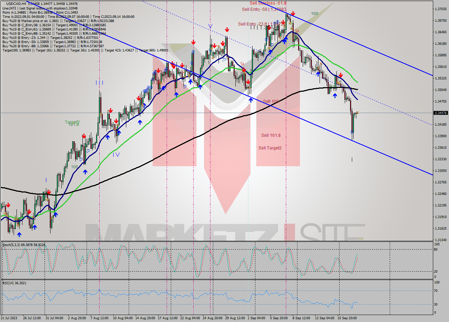Select the 13 Sep 04:00 time label

click(324, 318)
